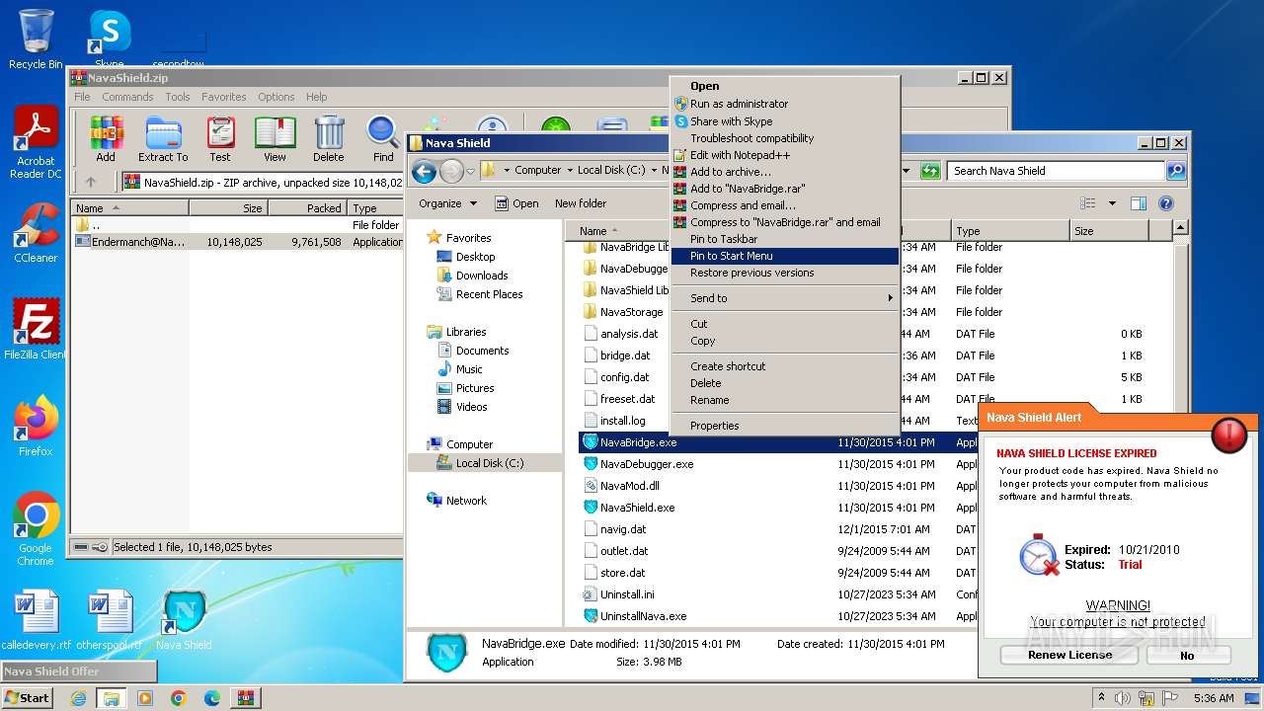Choose Create shortcut in context menu

coord(785,366)
